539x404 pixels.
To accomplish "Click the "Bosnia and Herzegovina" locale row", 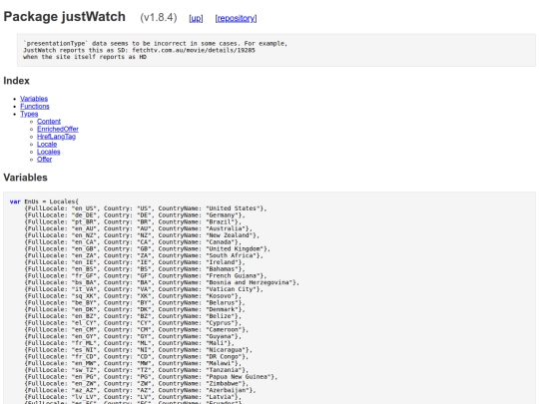I will pyautogui.click(x=162, y=282).
